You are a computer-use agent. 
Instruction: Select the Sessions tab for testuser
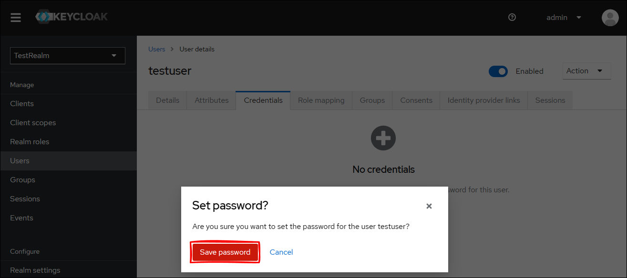click(550, 100)
